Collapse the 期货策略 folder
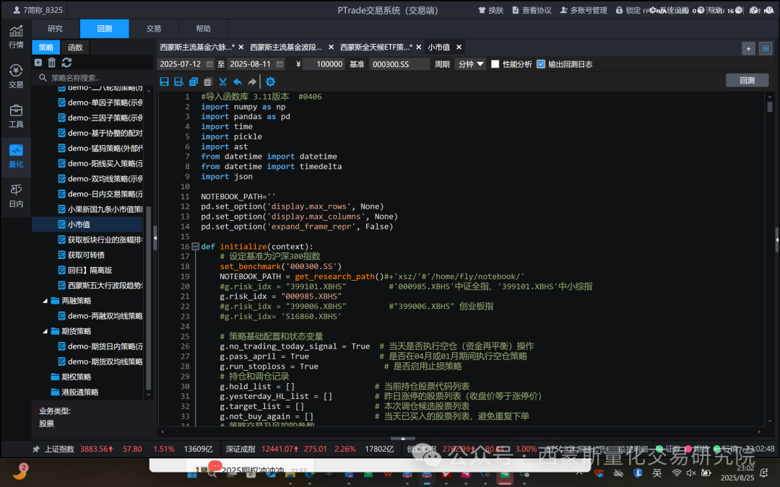The width and height of the screenshot is (780, 487). pyautogui.click(x=45, y=331)
